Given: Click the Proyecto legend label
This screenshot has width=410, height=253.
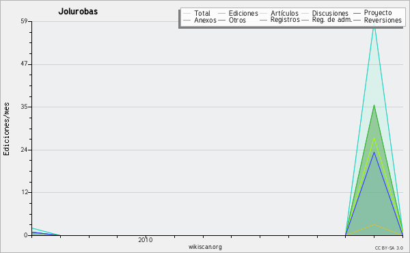Looking at the screenshot, I should point(378,13).
